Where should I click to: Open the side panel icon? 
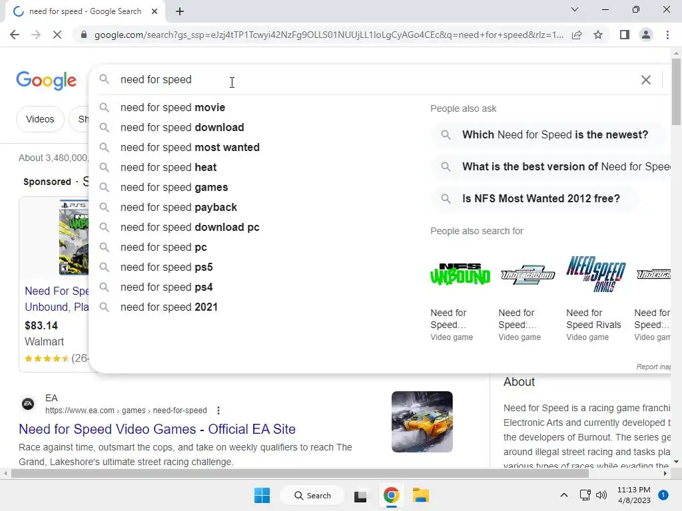pos(625,35)
